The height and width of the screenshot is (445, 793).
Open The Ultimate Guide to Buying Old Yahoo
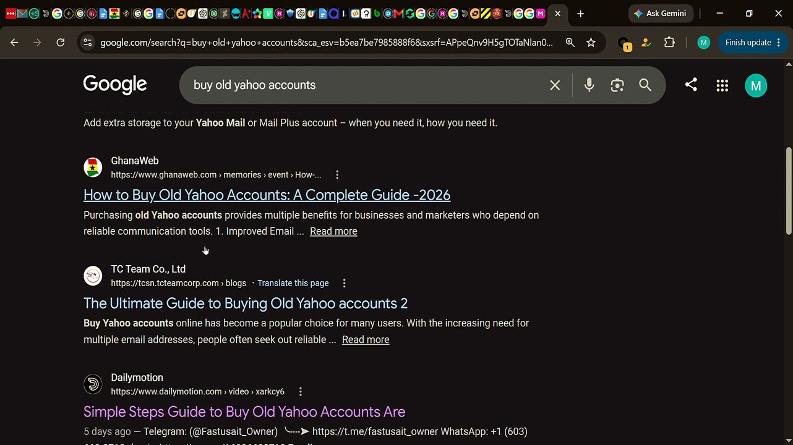pos(246,303)
